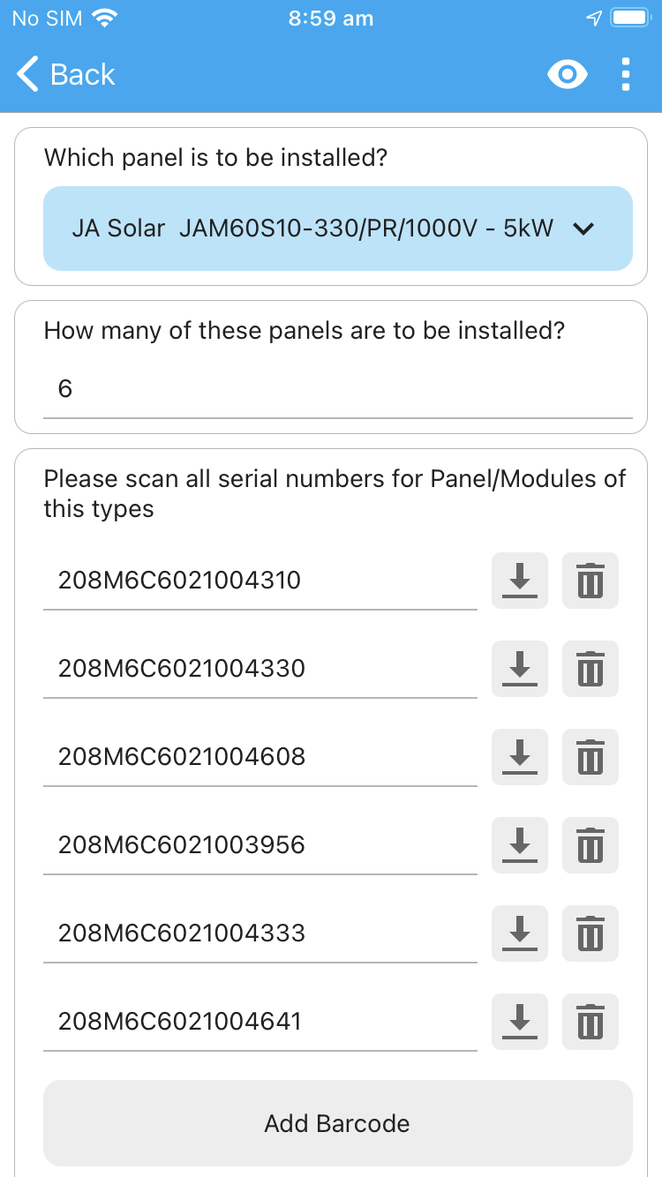Viewport: 662px width, 1177px height.
Task: Delete the 208M6C6021004330 row using trash
Action: point(591,669)
